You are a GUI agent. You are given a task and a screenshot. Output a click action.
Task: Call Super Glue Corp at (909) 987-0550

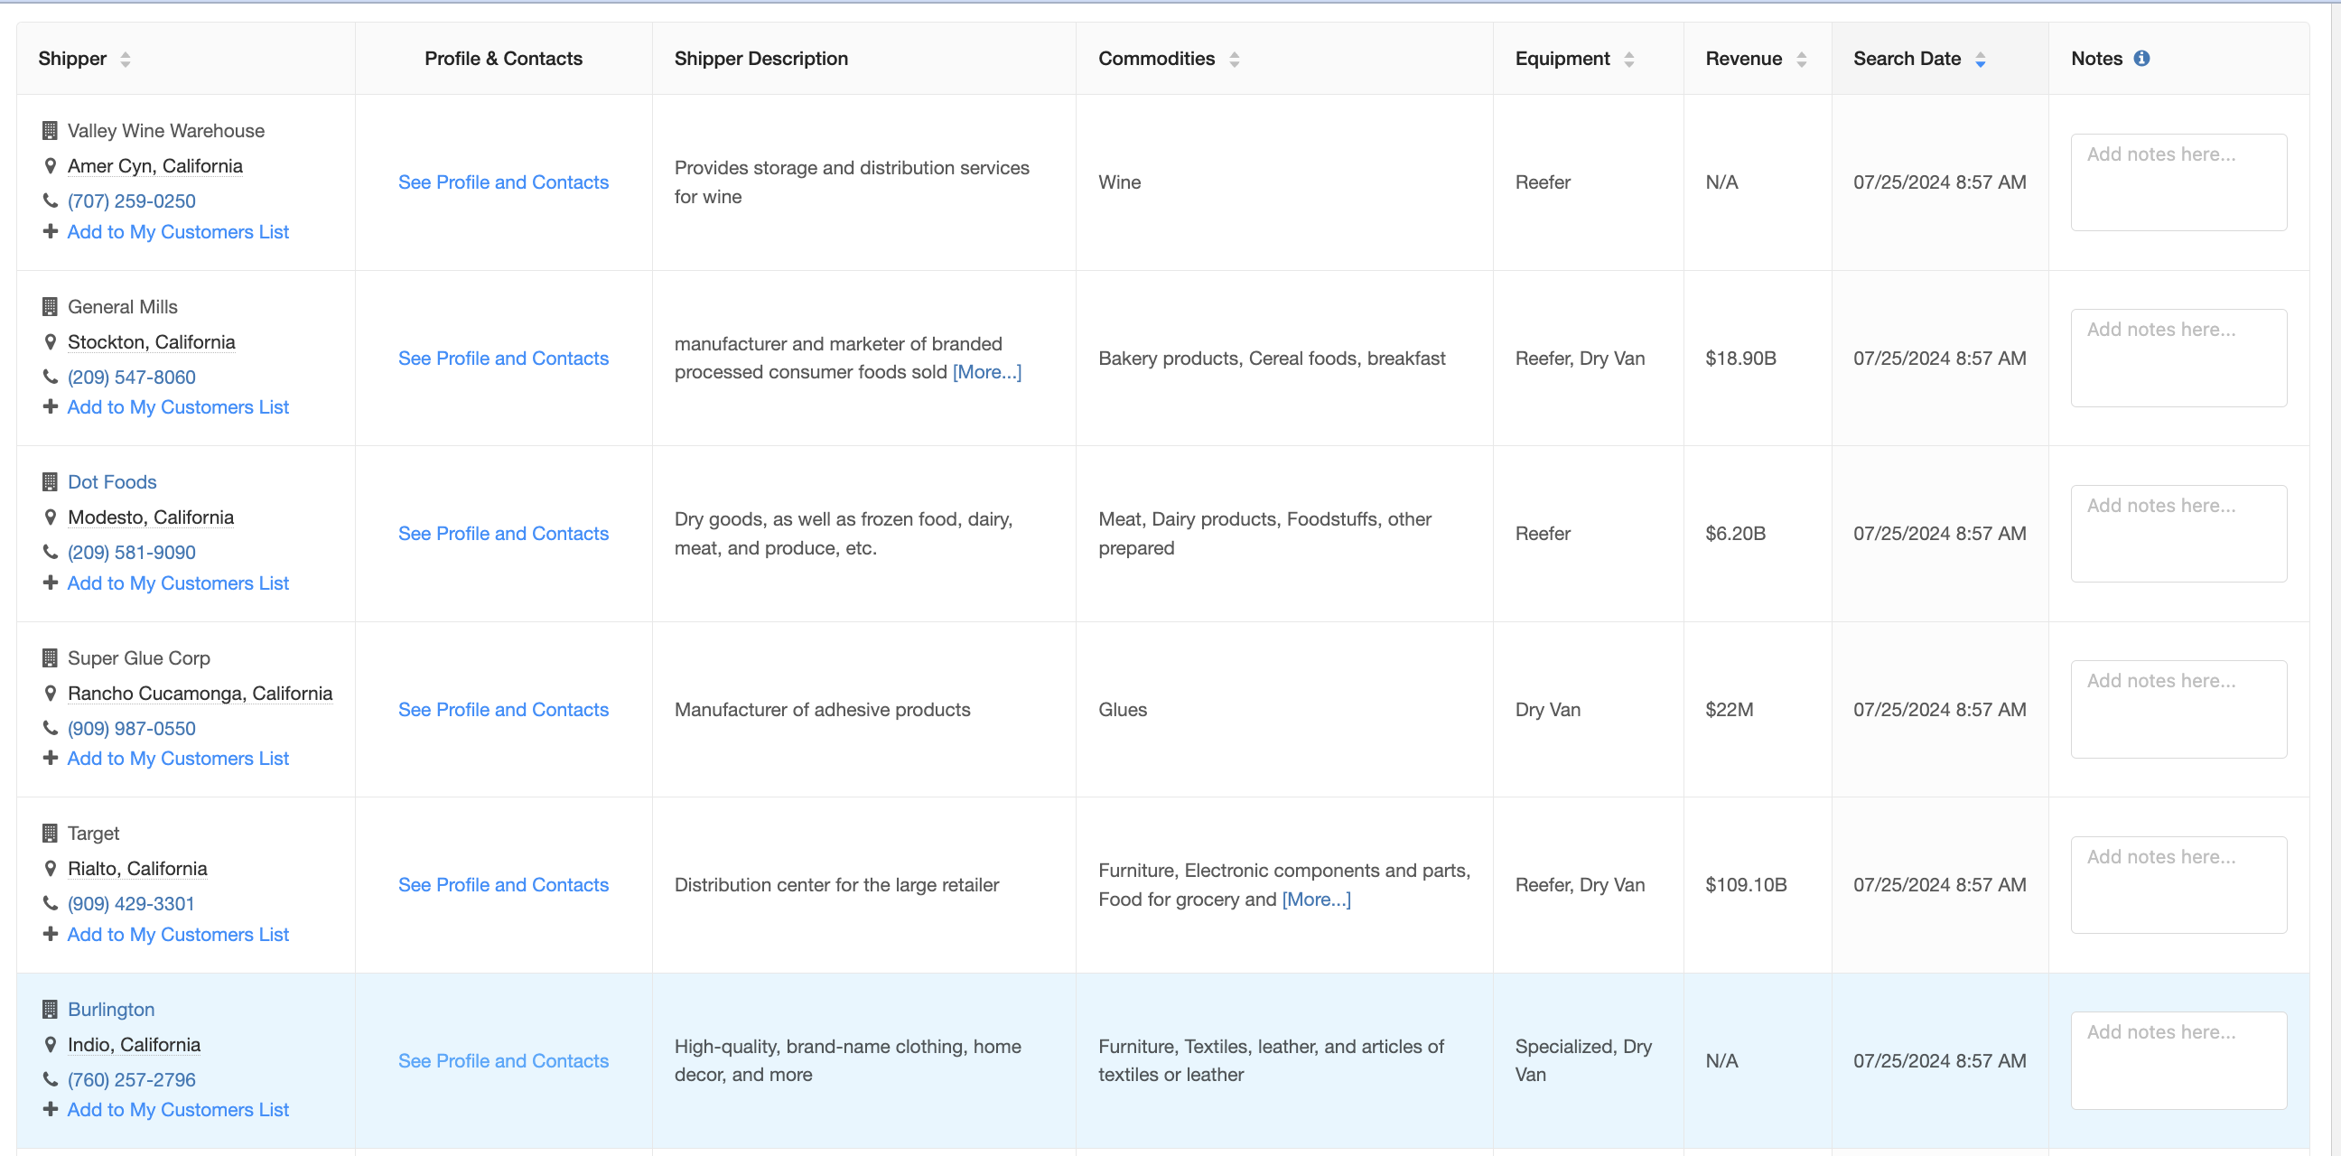132,729
